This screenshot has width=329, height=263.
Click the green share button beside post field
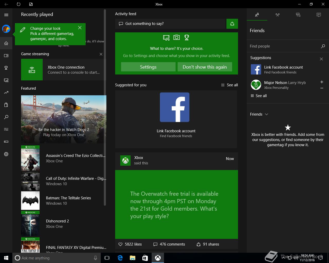[x=232, y=24]
